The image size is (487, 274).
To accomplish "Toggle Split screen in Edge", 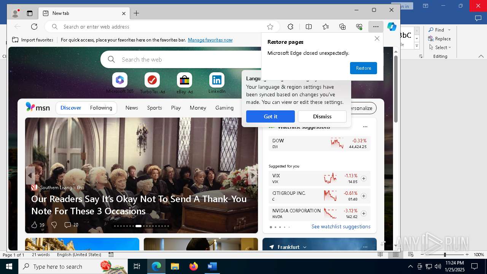I will coord(309,27).
